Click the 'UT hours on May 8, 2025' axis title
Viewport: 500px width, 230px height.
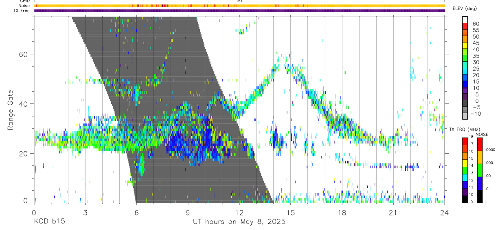pyautogui.click(x=239, y=221)
